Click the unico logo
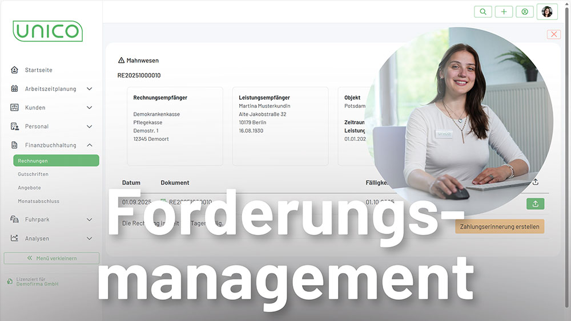 48,31
